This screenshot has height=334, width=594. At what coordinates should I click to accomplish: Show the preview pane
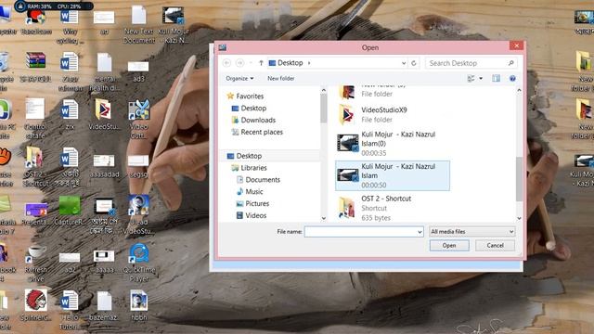click(x=496, y=78)
